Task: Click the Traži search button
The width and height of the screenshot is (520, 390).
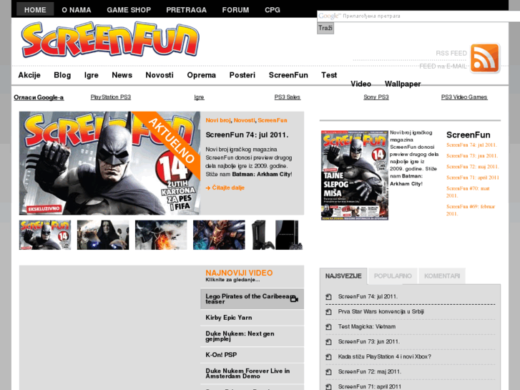Action: (325, 28)
